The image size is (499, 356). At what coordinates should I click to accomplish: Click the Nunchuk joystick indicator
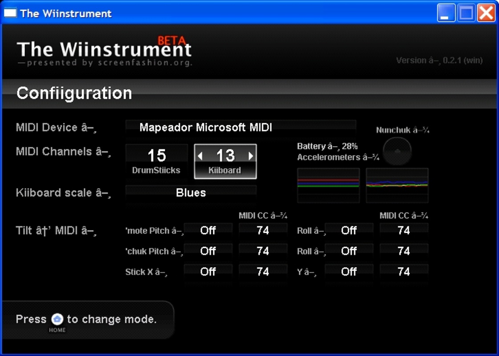tap(397, 151)
